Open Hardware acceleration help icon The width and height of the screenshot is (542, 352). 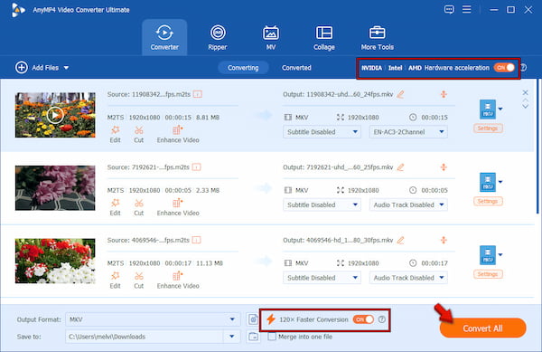click(x=524, y=68)
